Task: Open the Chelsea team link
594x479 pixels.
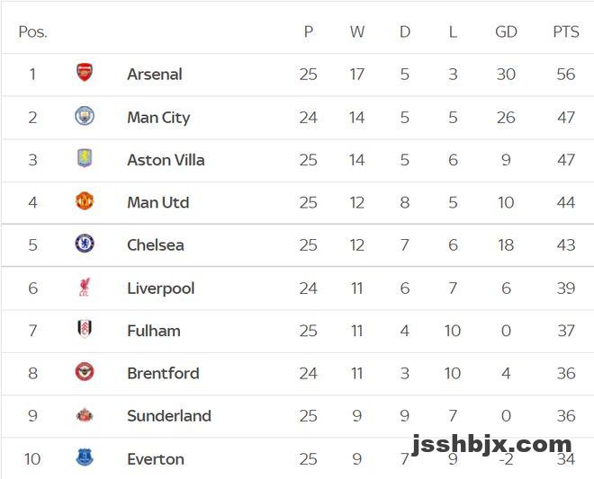Action: point(156,244)
